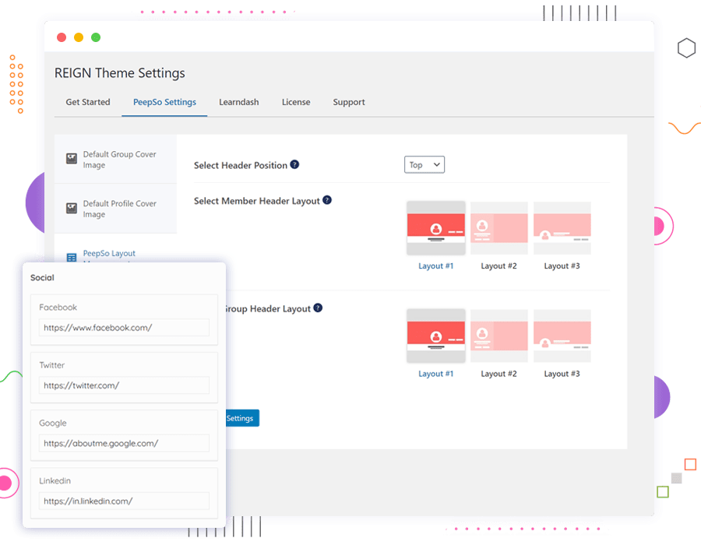Click the Default Group Cover Image icon
The height and width of the screenshot is (545, 701).
[x=72, y=159]
